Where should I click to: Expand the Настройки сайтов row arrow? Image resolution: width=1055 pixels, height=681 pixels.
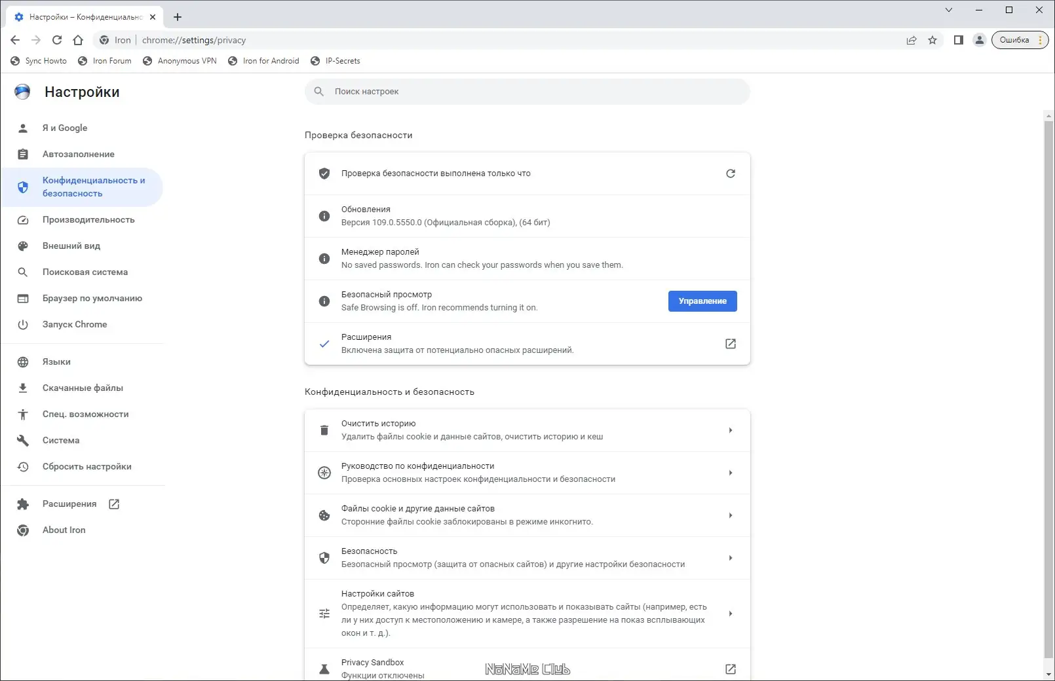pyautogui.click(x=731, y=614)
